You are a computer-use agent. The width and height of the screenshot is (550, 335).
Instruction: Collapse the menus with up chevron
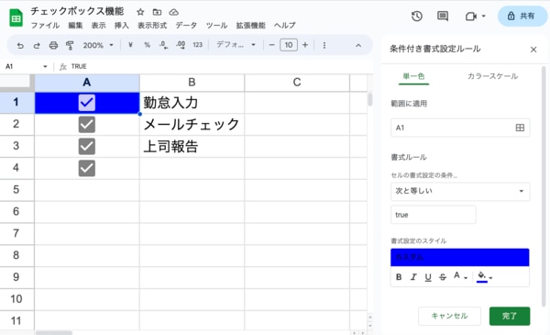pyautogui.click(x=358, y=45)
